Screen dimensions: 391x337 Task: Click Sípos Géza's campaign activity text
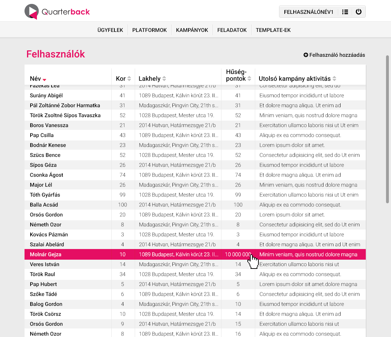(x=302, y=165)
